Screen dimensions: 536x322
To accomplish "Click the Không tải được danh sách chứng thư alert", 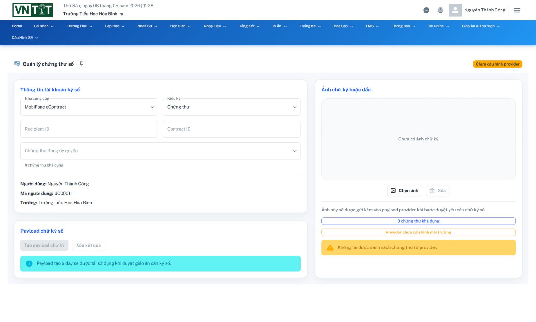I will (x=418, y=247).
